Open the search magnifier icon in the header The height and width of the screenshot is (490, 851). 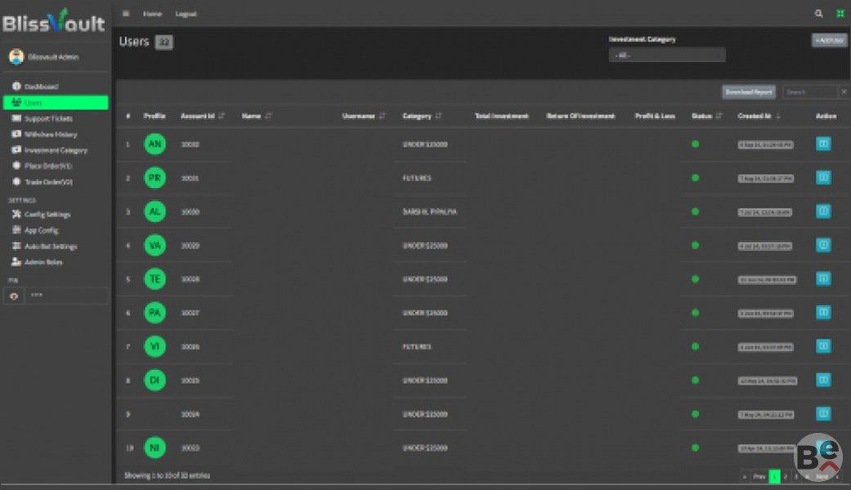point(818,14)
